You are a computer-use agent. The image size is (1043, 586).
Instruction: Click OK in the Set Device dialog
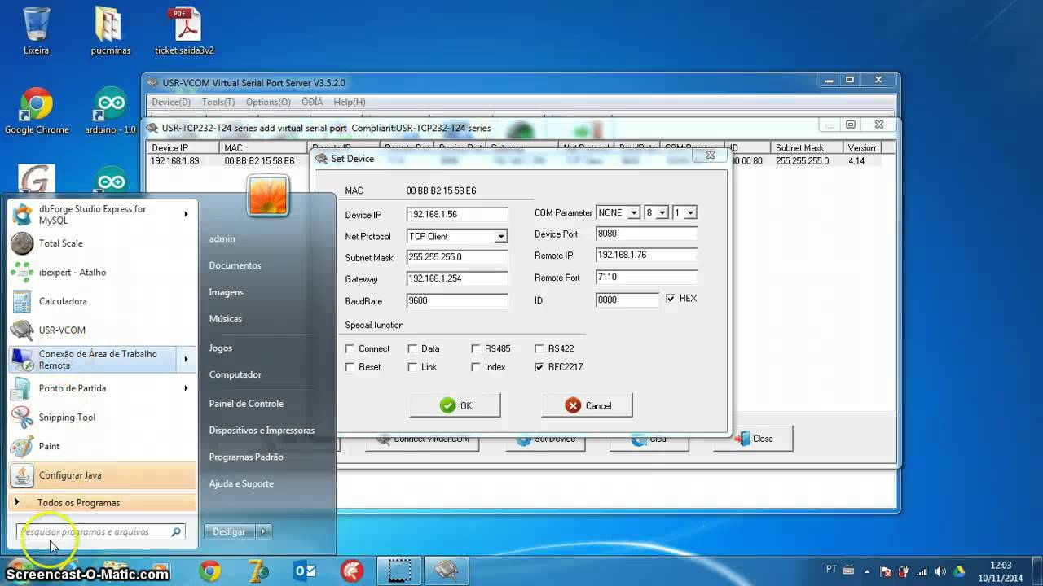(x=455, y=405)
